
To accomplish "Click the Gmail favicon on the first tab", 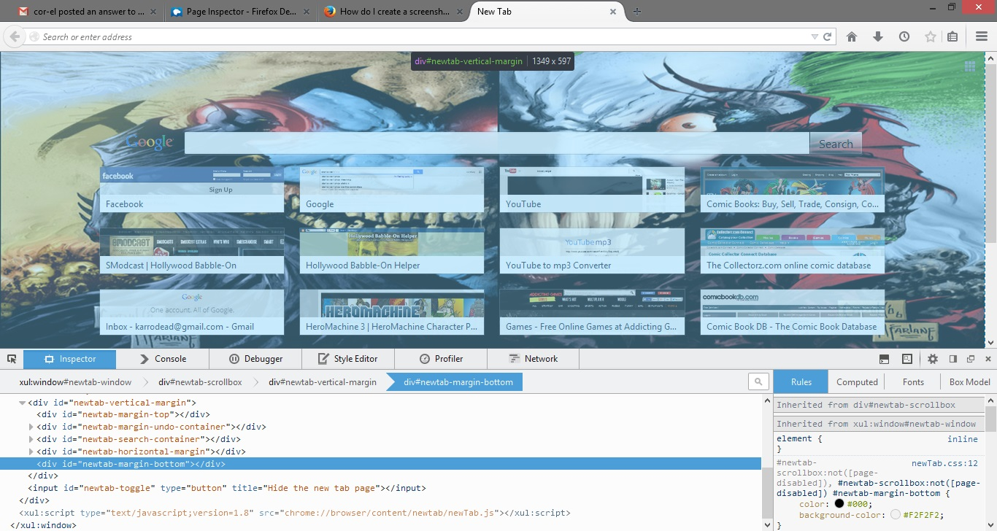I will (x=23, y=12).
